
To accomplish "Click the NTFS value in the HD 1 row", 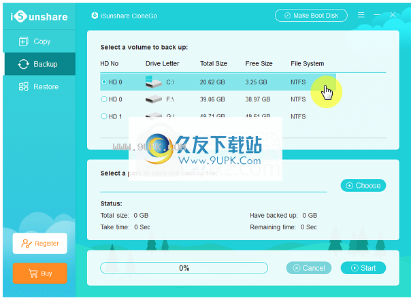I will [x=298, y=116].
